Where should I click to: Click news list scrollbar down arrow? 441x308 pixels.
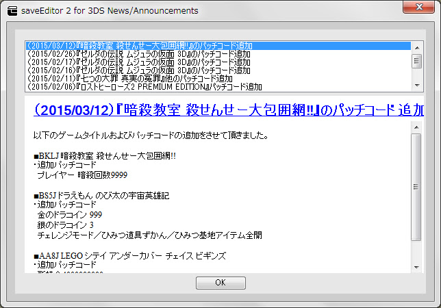tap(417, 85)
